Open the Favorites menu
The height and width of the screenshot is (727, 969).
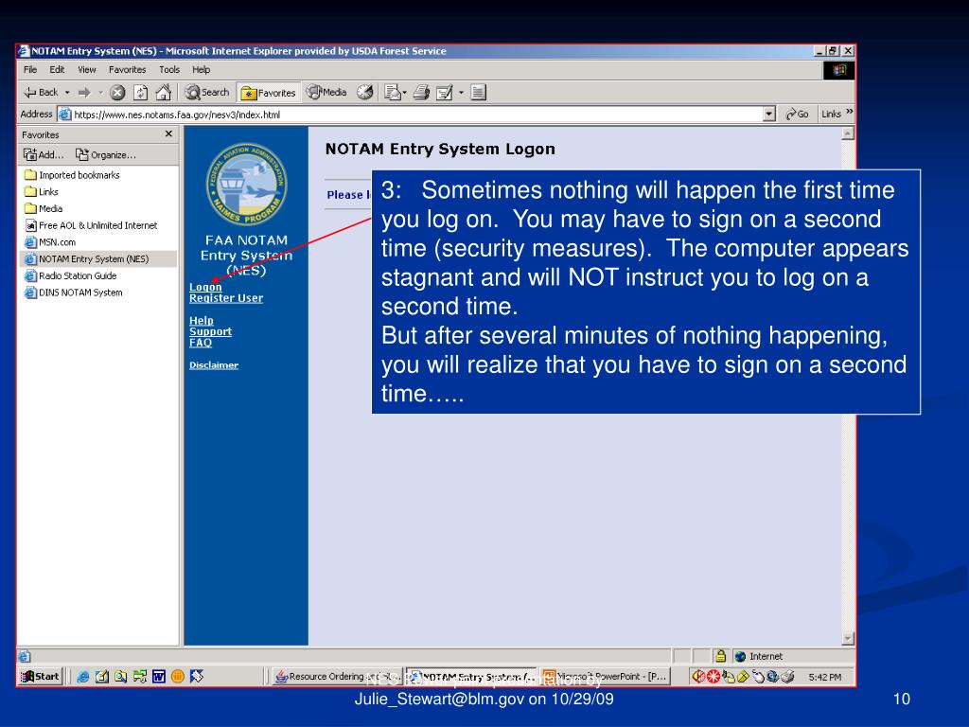[x=128, y=70]
